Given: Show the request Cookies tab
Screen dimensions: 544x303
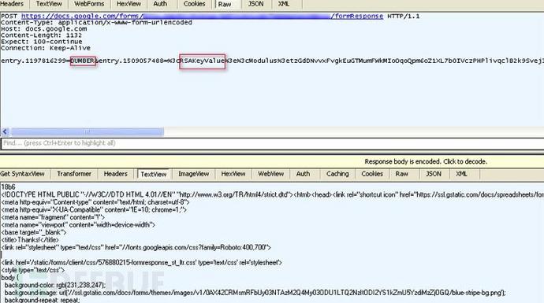Looking at the screenshot, I should tap(194, 4).
